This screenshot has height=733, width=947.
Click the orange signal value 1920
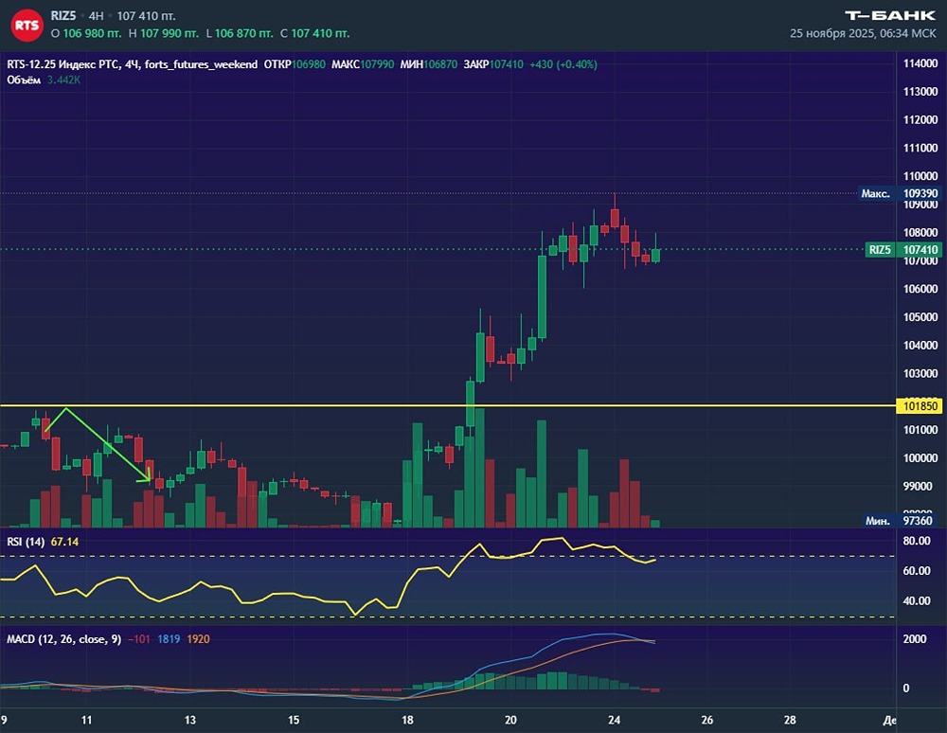[x=198, y=639]
